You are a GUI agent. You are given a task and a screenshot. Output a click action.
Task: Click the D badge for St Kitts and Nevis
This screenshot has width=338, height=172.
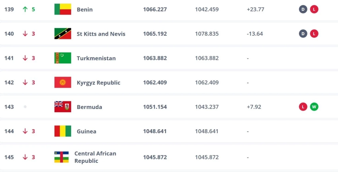(303, 34)
